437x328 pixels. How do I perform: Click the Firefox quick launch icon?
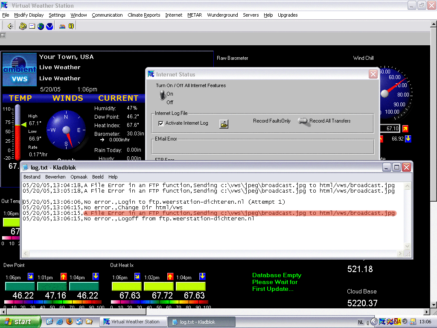(x=70, y=322)
